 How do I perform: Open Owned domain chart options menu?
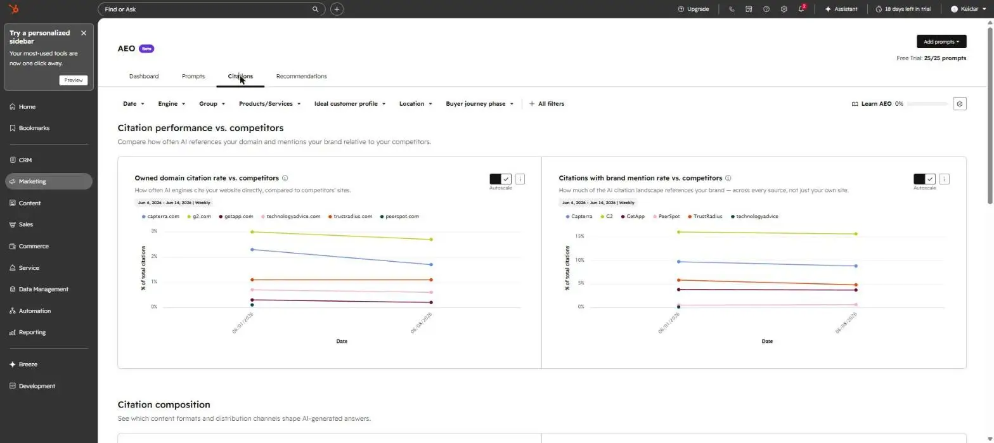point(520,179)
